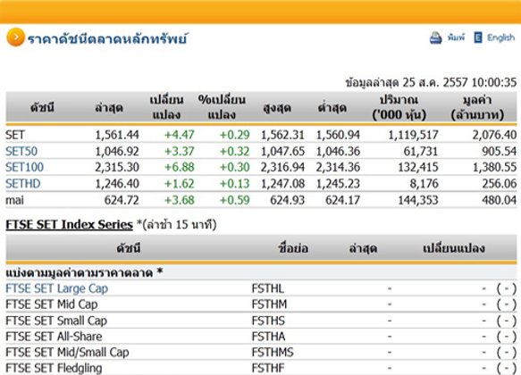Select SET100 high 2,316.94

282,167
